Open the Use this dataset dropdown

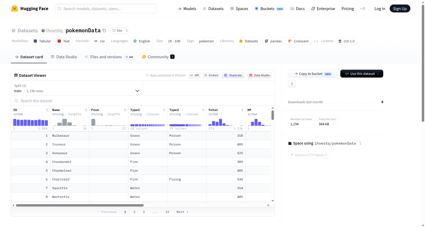click(362, 74)
